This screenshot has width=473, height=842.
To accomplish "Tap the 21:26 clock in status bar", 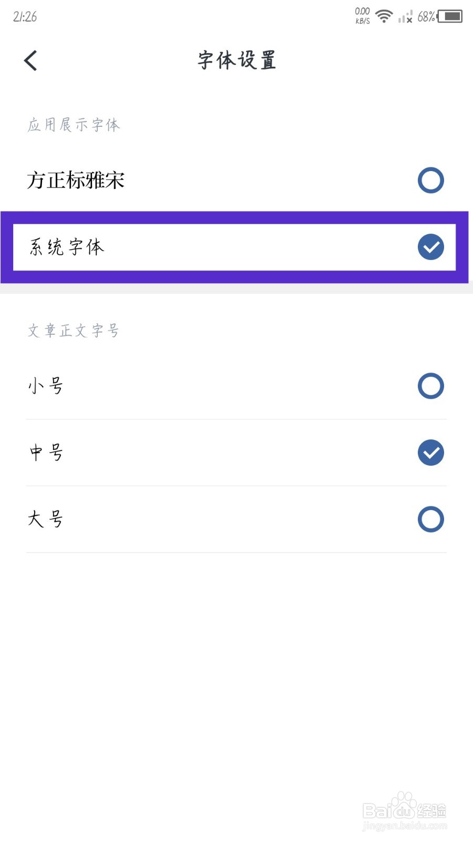I will click(x=25, y=17).
